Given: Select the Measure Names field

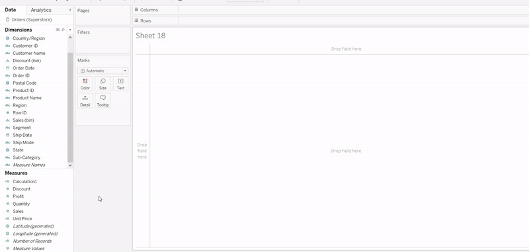Looking at the screenshot, I should 28,165.
